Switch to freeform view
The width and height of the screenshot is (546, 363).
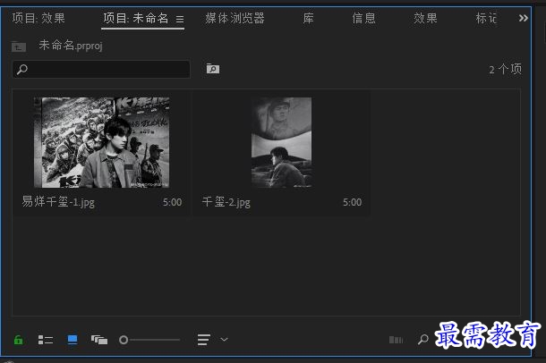(99, 340)
